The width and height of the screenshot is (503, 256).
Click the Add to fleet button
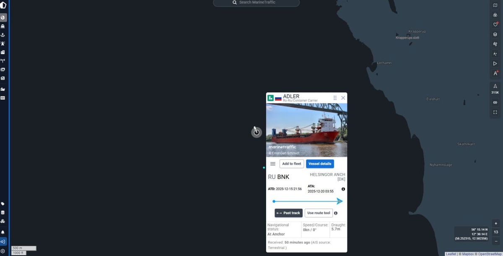(292, 164)
